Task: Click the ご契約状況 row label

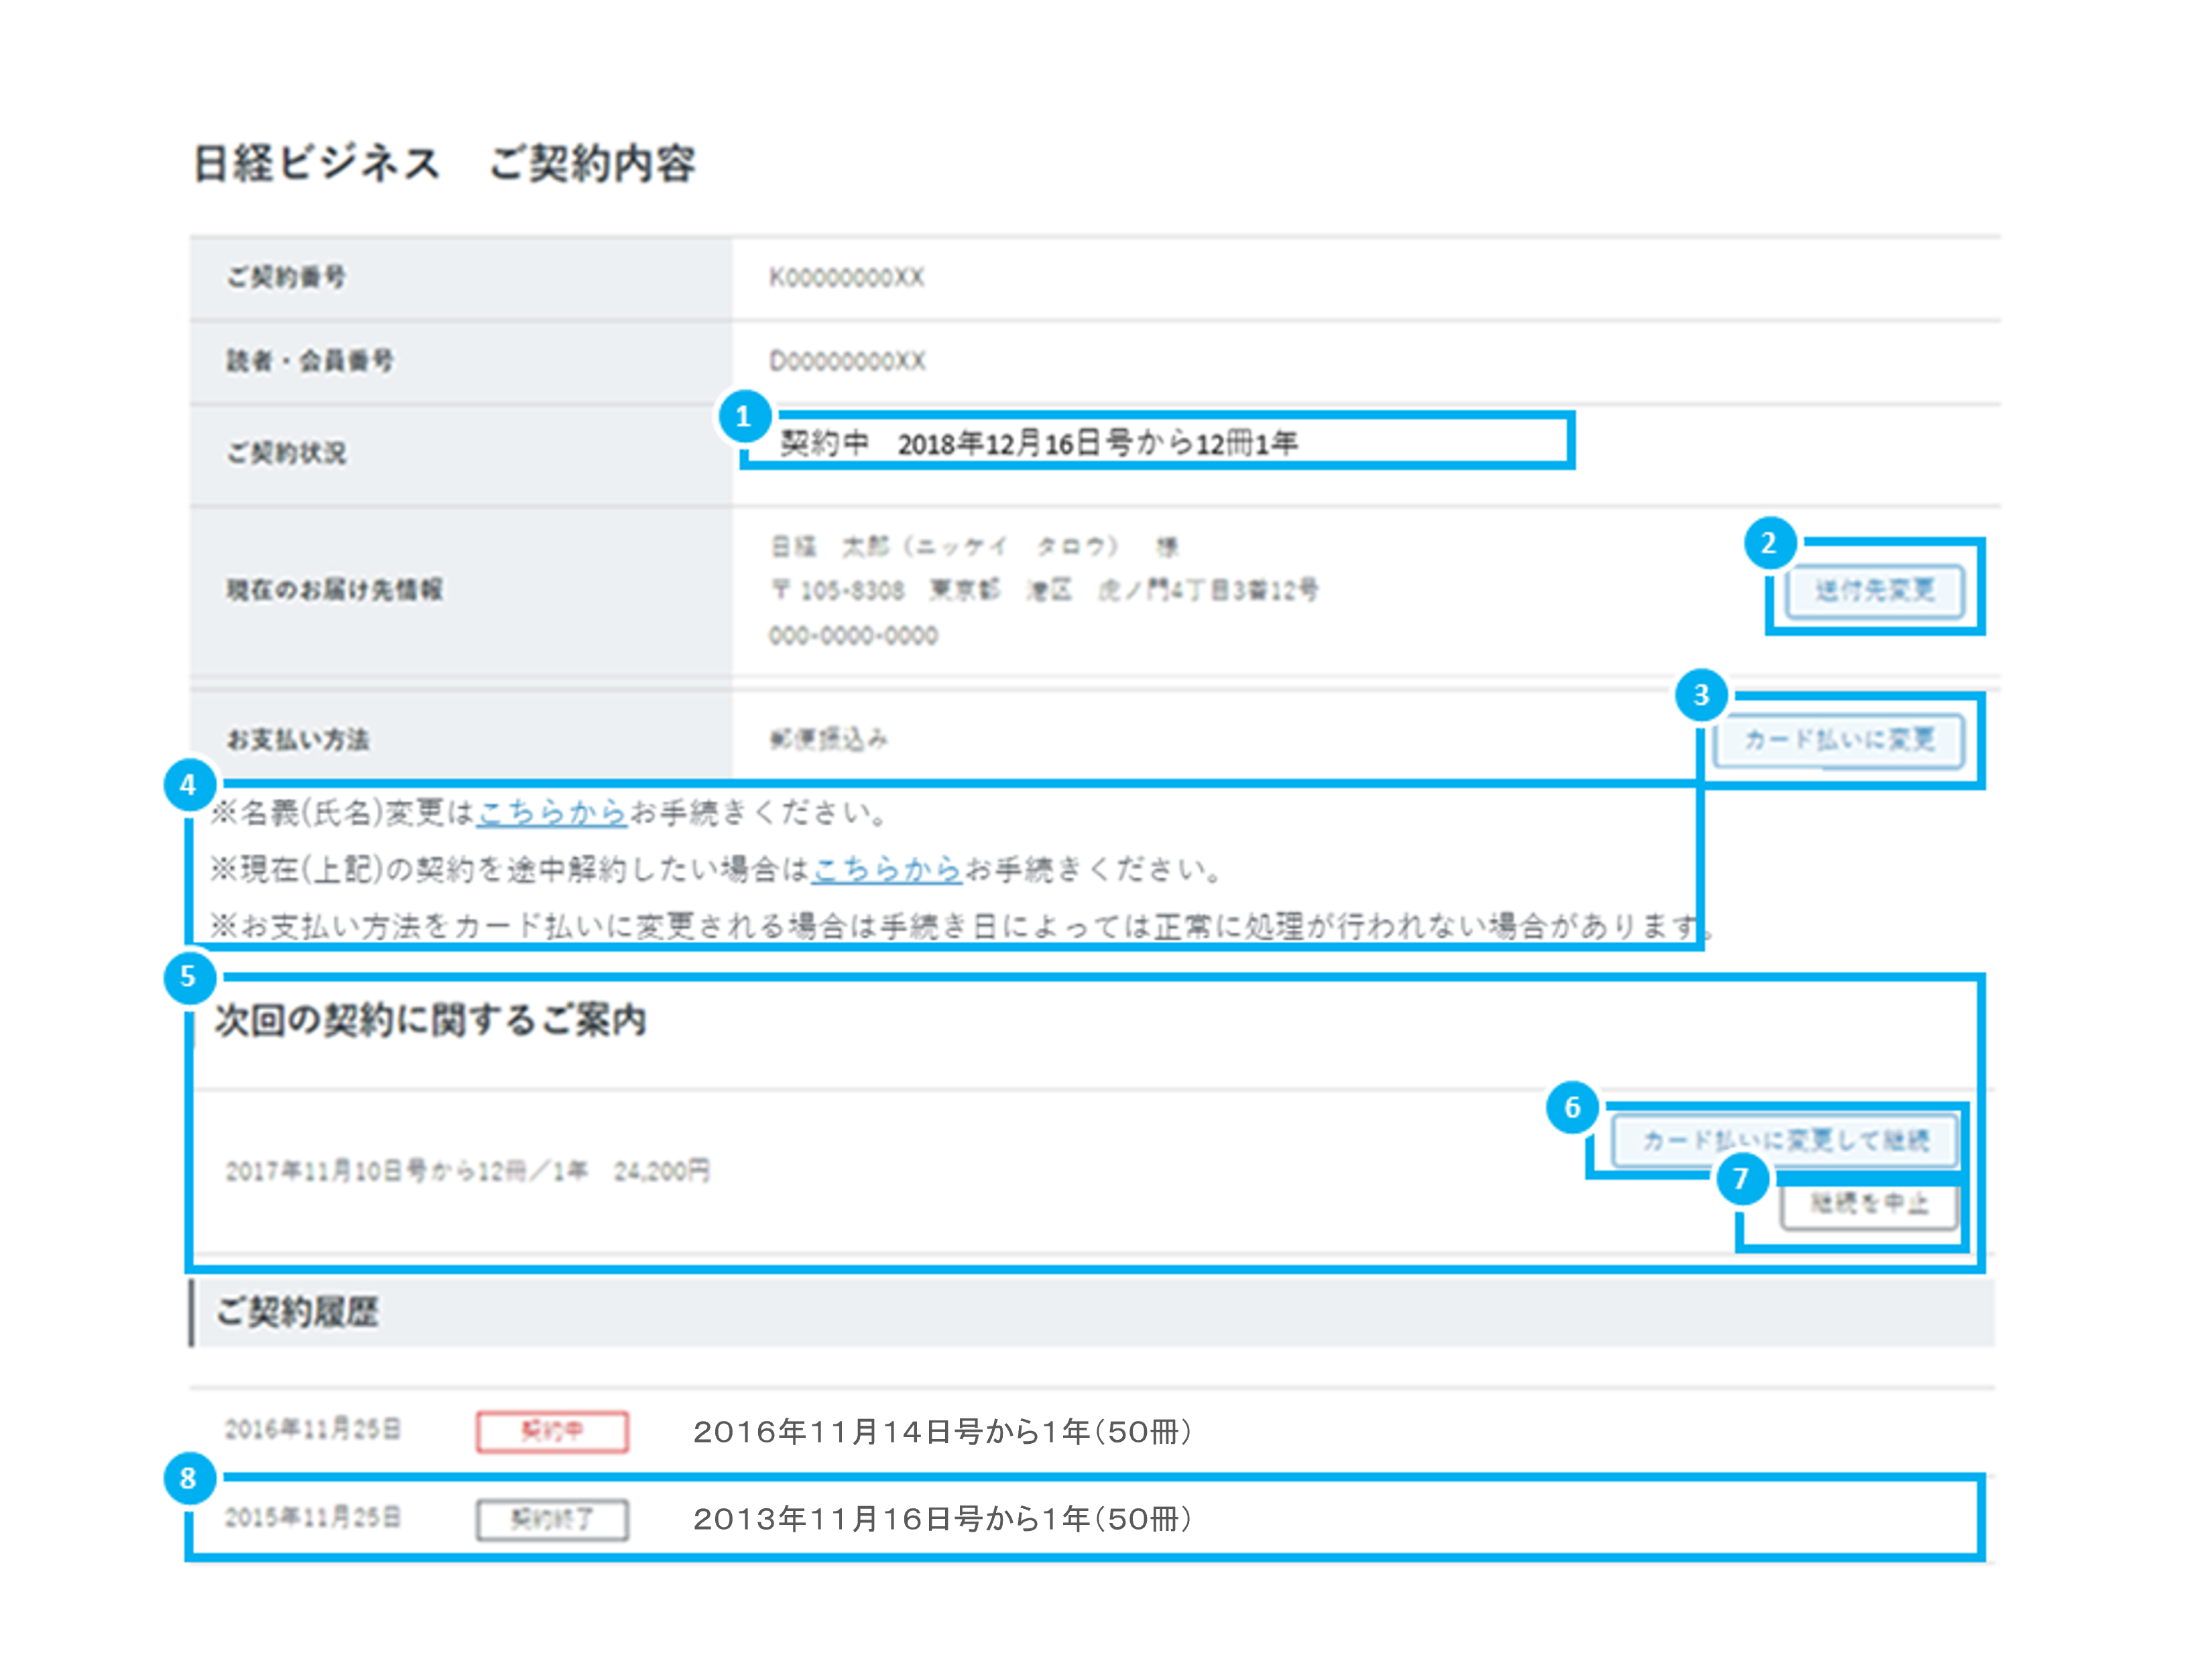Action: (286, 453)
